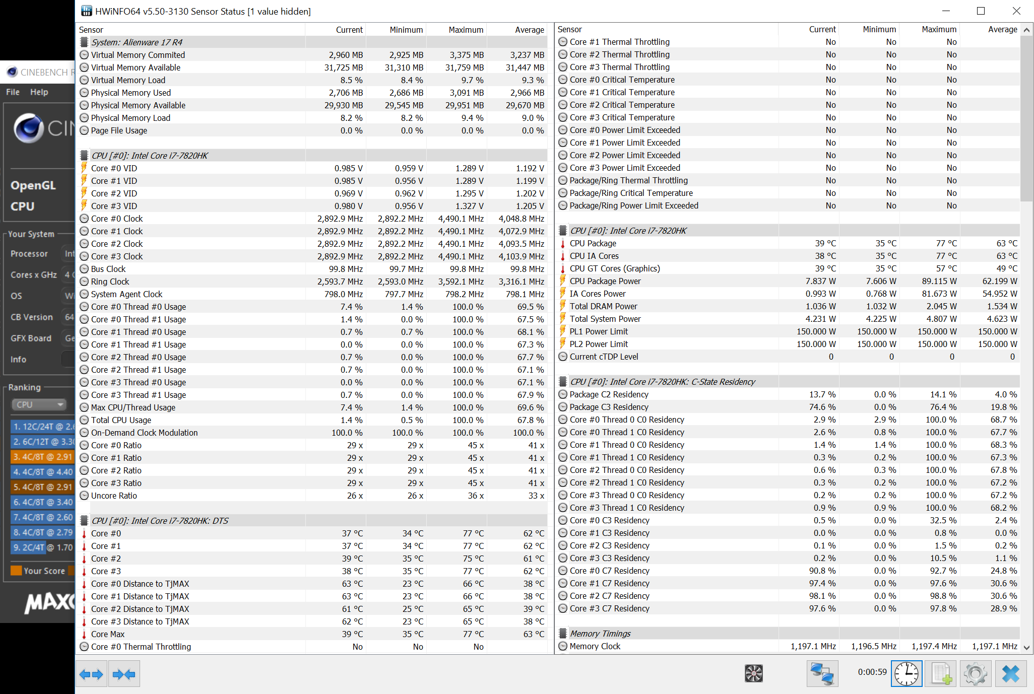Select the Total DRAM Power row

coord(788,306)
